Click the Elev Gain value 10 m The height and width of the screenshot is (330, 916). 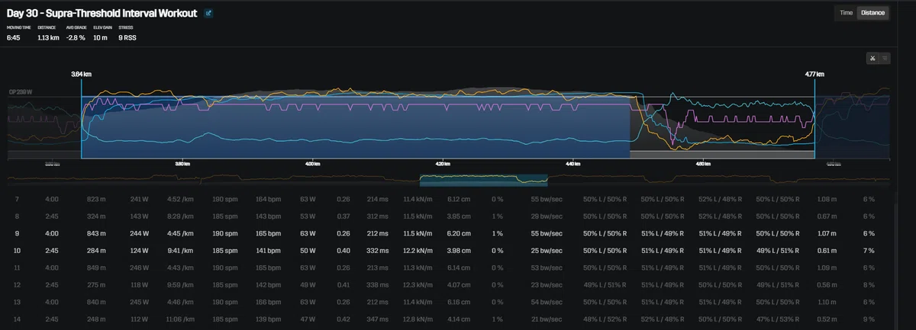[102, 37]
